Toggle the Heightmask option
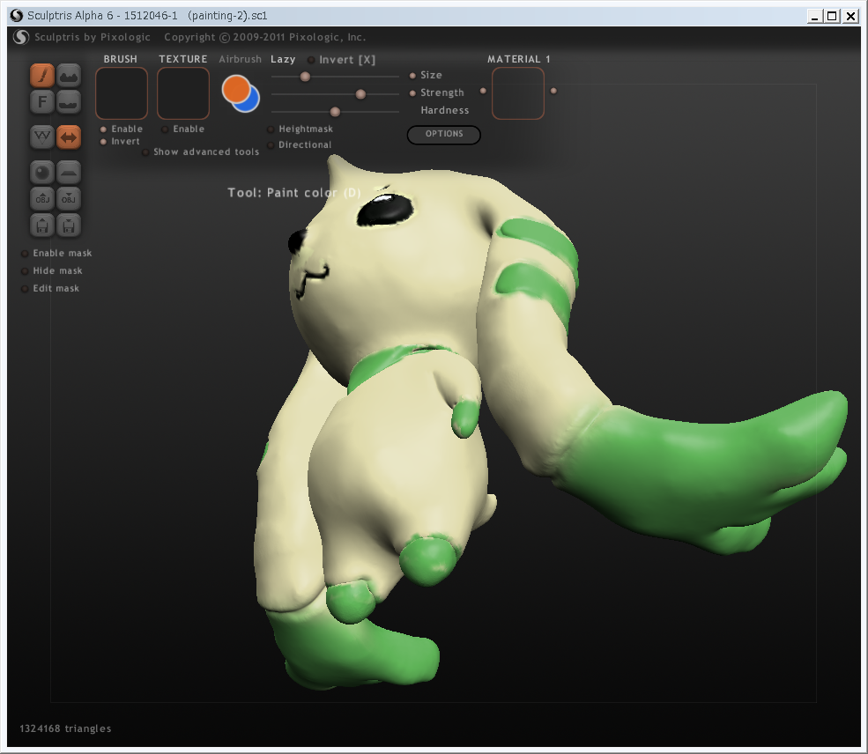This screenshot has height=754, width=868. [271, 129]
